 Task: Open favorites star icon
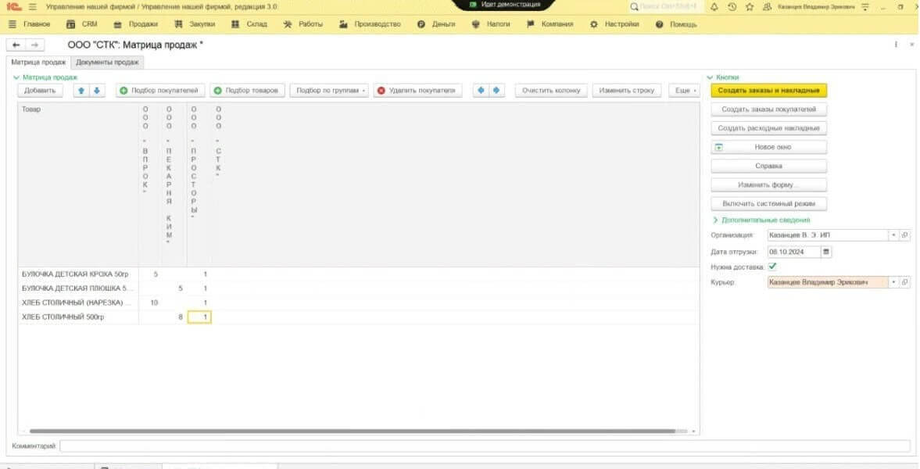749,6
